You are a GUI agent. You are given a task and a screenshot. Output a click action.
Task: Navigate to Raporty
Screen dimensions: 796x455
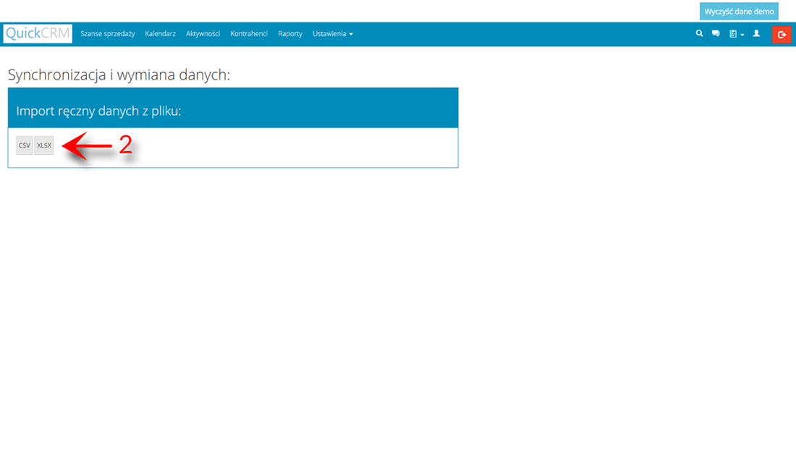click(x=290, y=33)
